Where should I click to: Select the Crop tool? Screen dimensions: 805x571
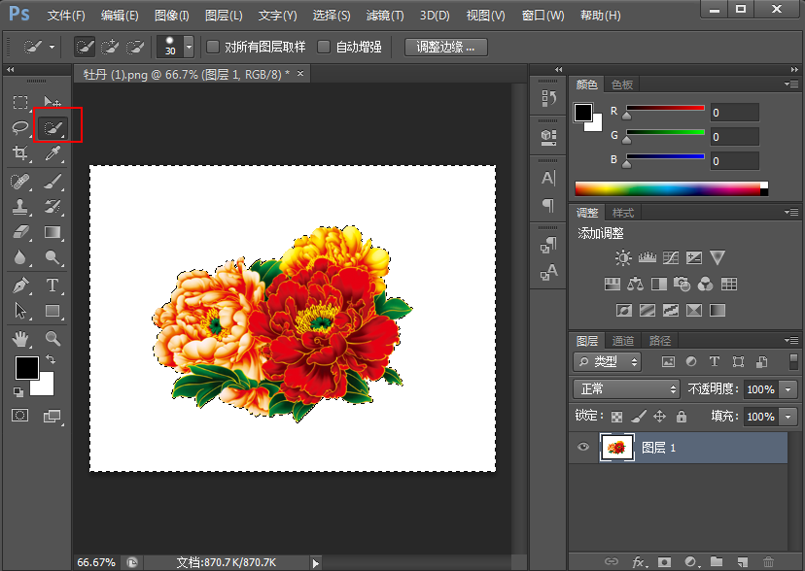pos(20,152)
